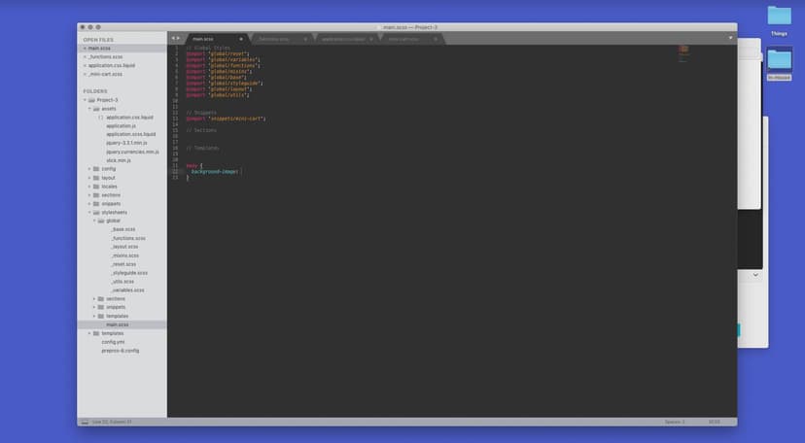Expand the top-level templates folder below main.scss
The image size is (805, 443).
coord(89,333)
